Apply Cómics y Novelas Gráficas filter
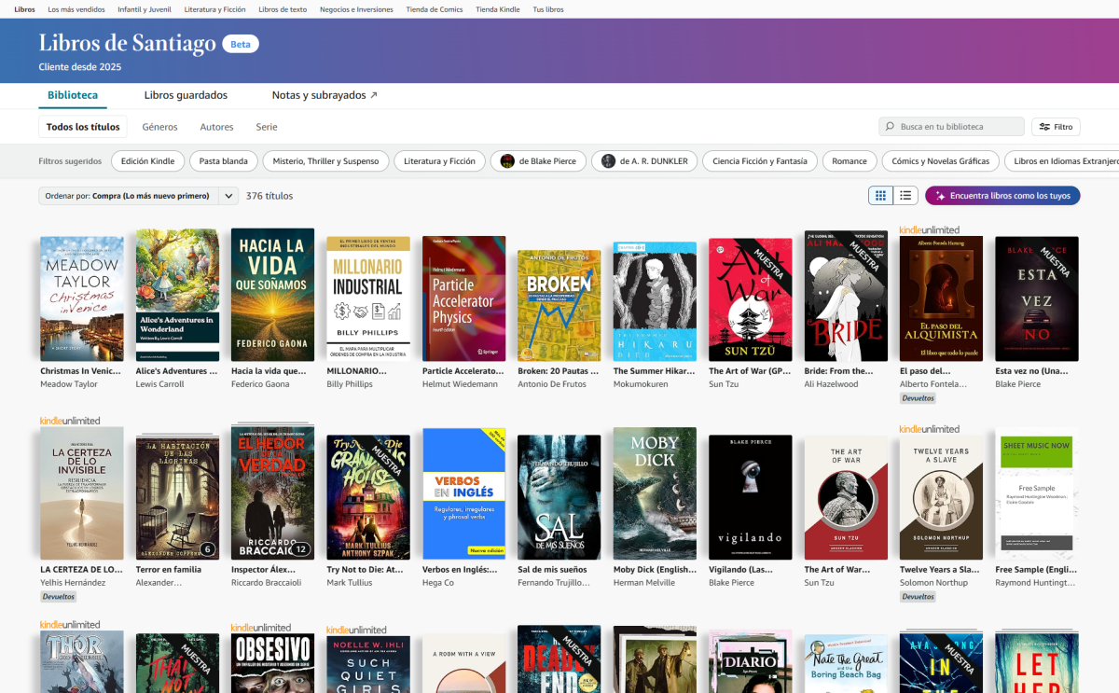1119x693 pixels. coord(940,161)
